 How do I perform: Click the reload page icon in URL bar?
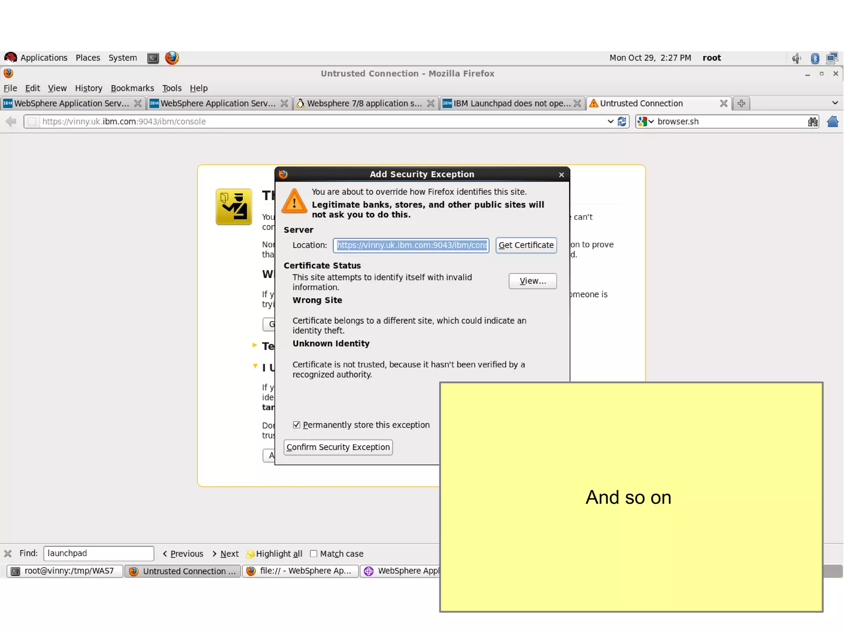pyautogui.click(x=622, y=121)
